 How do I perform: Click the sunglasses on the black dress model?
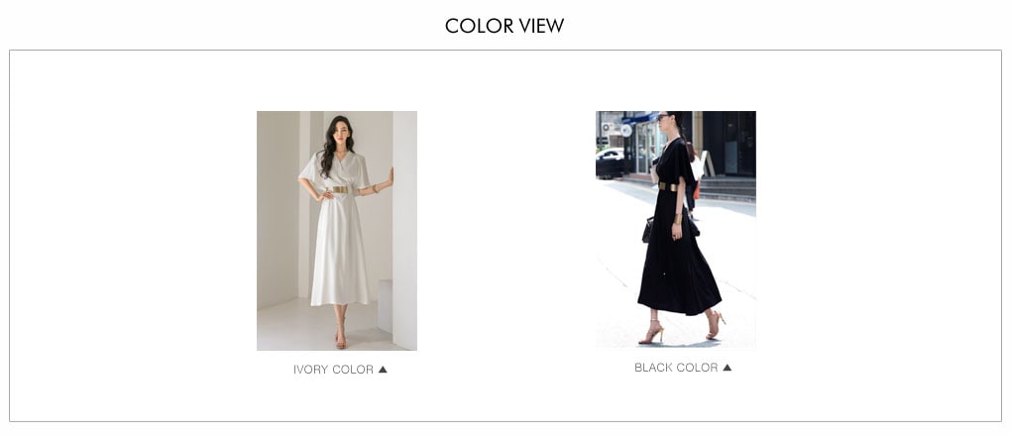(662, 117)
